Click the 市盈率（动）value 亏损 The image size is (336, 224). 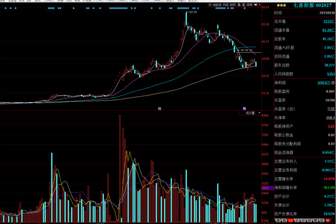(331, 109)
